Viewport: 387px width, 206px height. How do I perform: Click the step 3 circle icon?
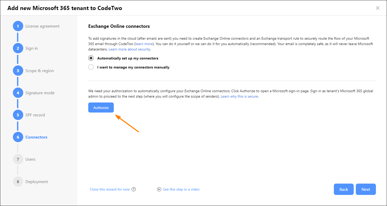[x=18, y=71]
